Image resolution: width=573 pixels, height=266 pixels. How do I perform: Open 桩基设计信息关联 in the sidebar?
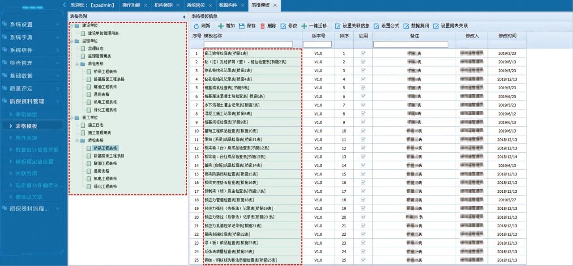37,150
